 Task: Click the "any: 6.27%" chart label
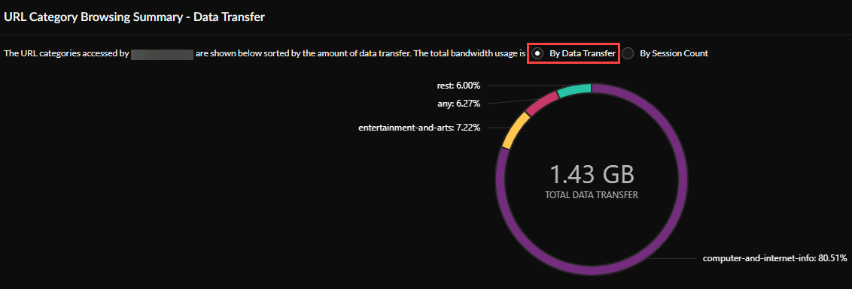460,103
